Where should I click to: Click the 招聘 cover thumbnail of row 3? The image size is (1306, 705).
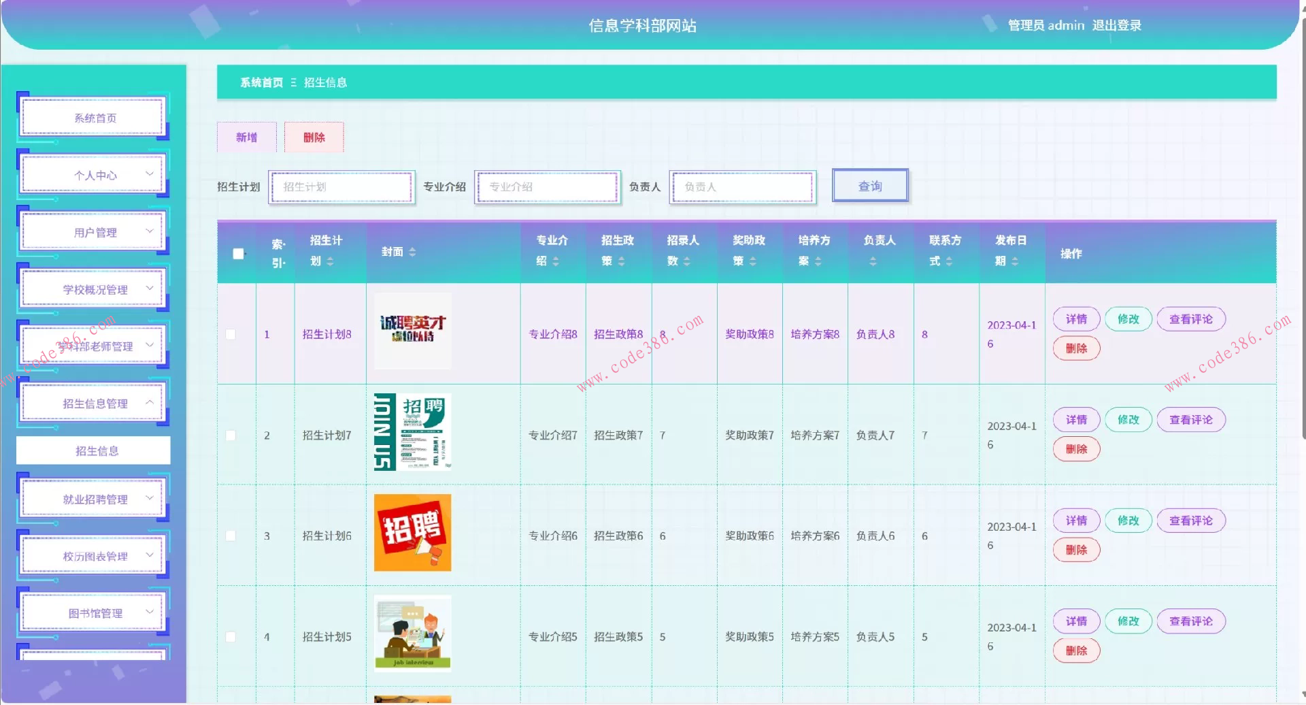(412, 533)
